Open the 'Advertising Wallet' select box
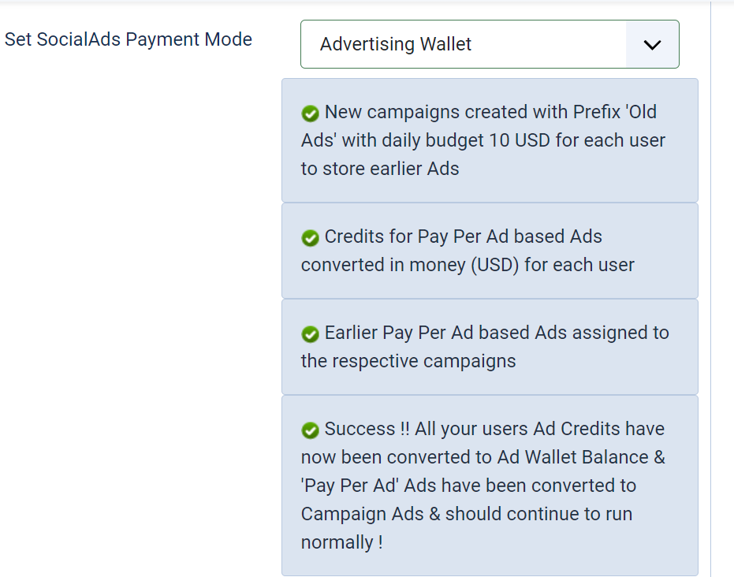 (x=464, y=44)
